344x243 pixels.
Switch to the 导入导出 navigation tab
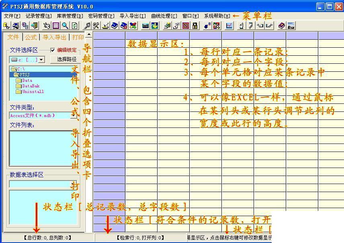pyautogui.click(x=54, y=37)
